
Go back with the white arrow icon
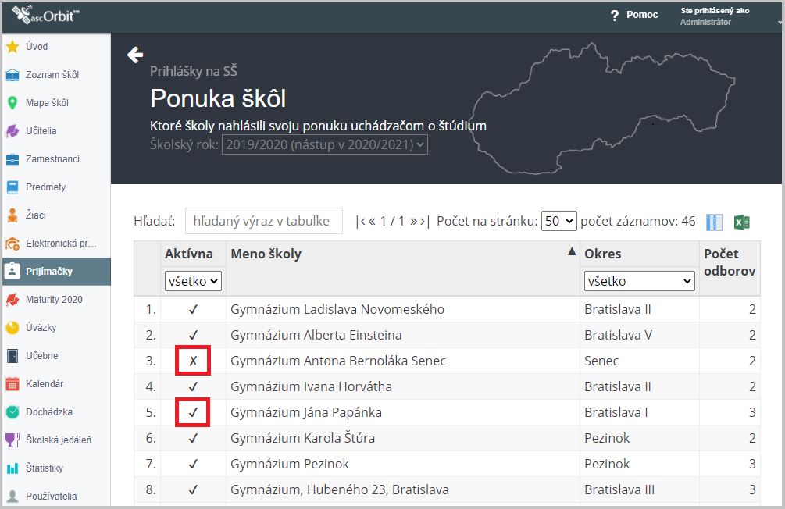(135, 55)
